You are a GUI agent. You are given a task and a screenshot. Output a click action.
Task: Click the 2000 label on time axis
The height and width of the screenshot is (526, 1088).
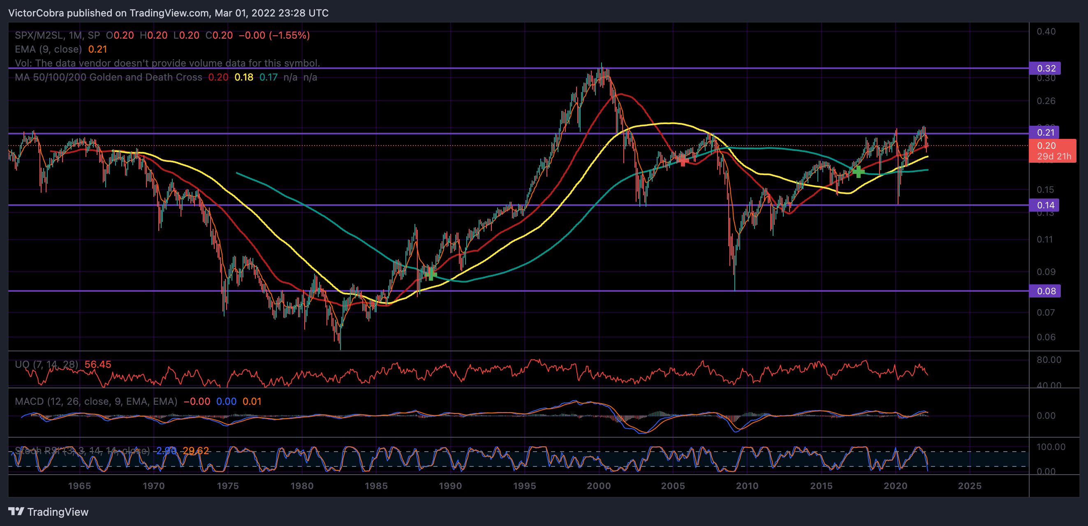click(x=599, y=485)
